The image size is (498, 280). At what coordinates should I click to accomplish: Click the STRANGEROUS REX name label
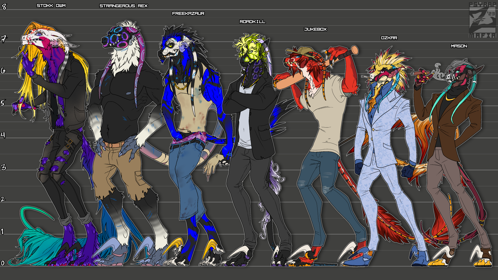tap(123, 6)
